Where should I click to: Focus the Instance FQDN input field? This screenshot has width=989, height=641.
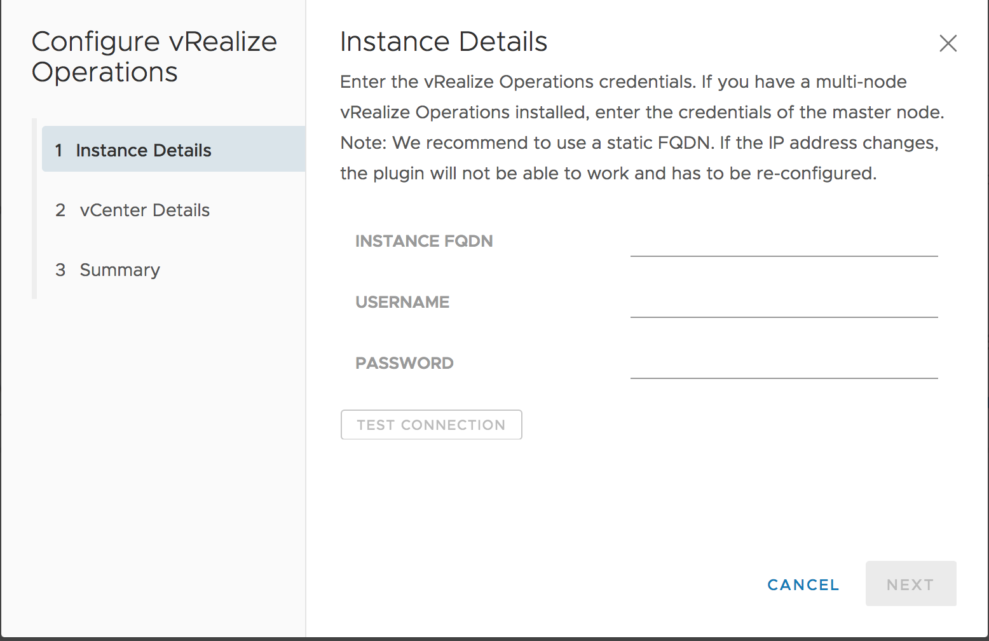point(784,242)
